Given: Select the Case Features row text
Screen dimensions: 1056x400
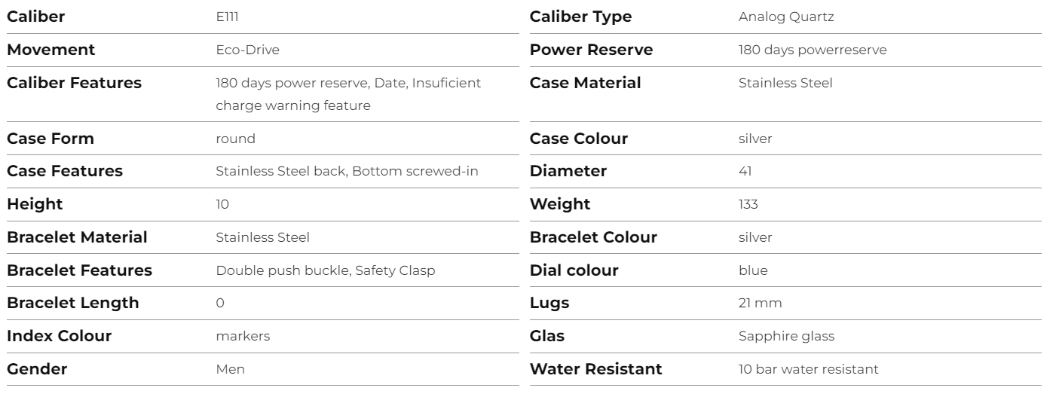Looking at the screenshot, I should click(347, 172).
